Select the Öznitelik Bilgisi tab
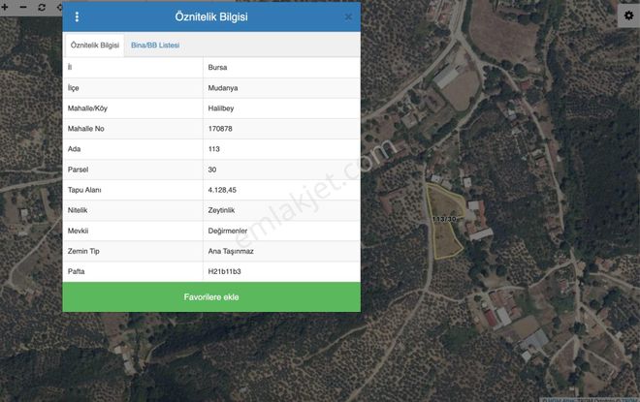 [x=95, y=46]
